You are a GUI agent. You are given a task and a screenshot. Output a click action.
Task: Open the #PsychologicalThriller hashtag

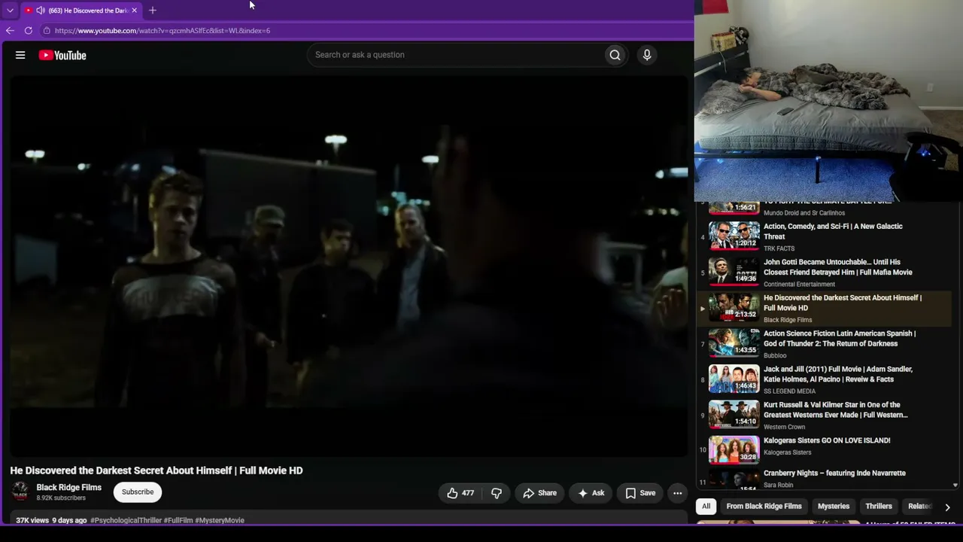(126, 520)
